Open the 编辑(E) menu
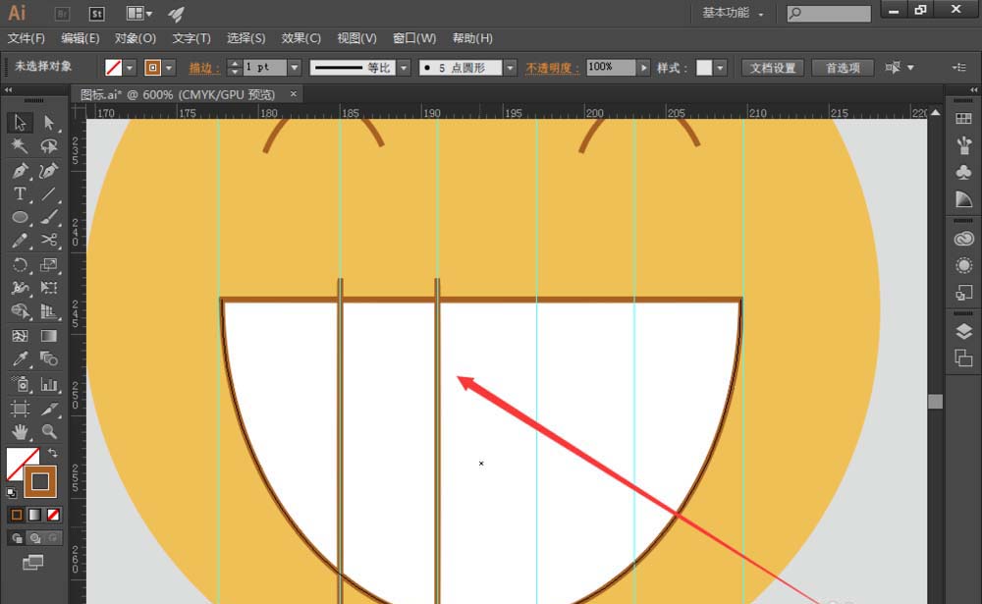This screenshot has width=982, height=604. pyautogui.click(x=81, y=38)
